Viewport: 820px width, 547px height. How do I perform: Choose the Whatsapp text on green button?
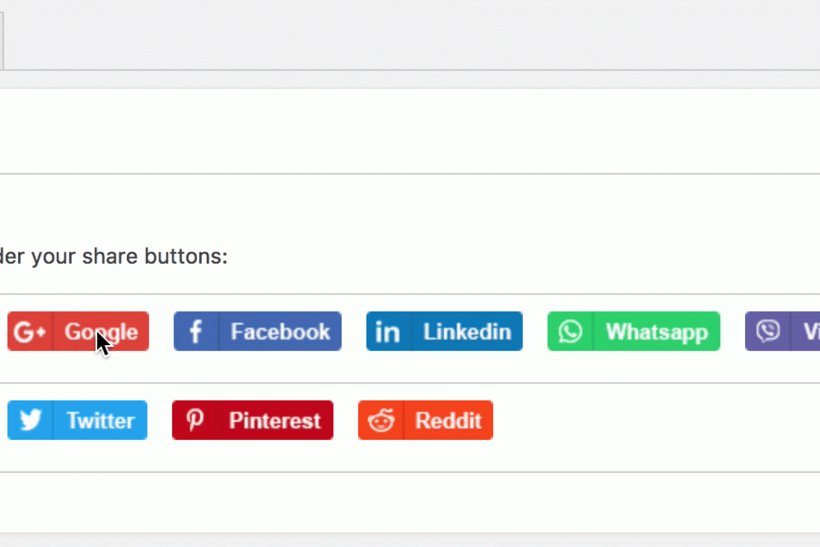[x=657, y=331]
